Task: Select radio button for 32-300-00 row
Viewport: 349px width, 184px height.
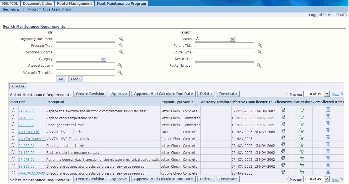Action: pyautogui.click(x=13, y=165)
